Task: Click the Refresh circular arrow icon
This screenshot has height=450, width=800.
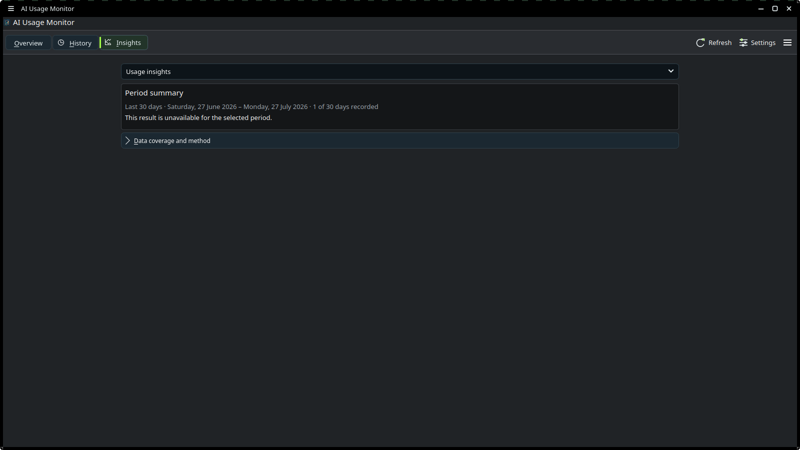Action: [700, 42]
